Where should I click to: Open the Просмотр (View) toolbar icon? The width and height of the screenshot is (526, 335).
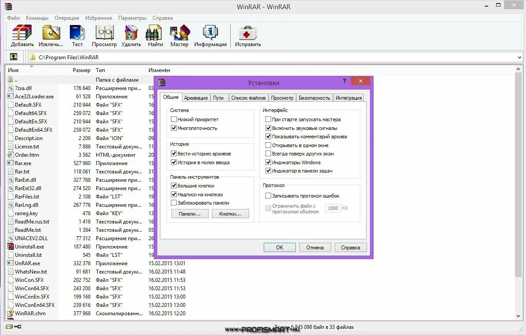pyautogui.click(x=104, y=33)
